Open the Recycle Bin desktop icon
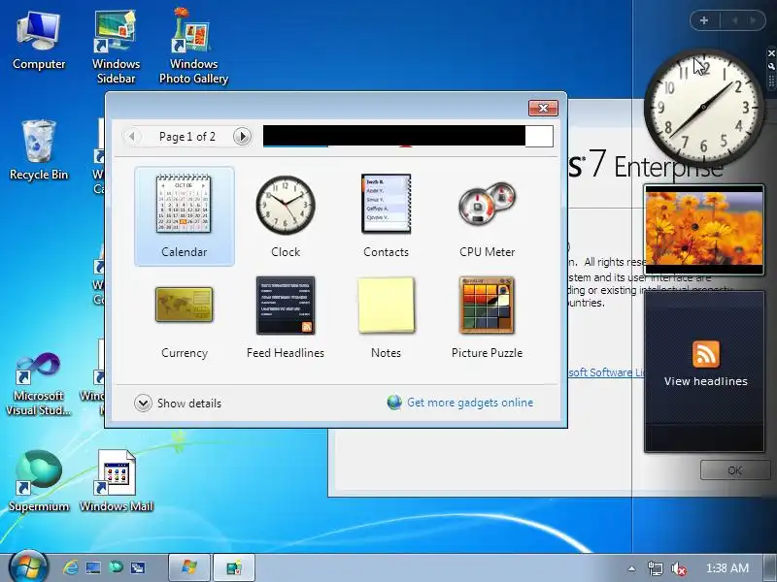777x582 pixels. 39,150
